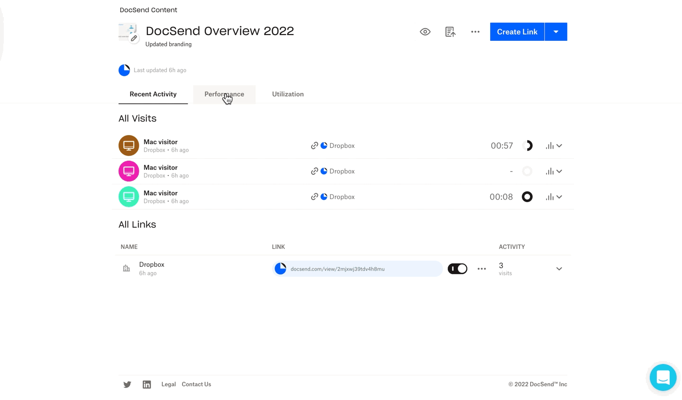Expand the Dropbox link row chevron
682x400 pixels.
(x=559, y=269)
